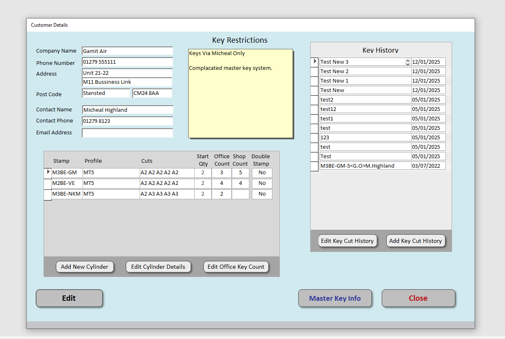Open Edit Key Cut History

coord(347,241)
